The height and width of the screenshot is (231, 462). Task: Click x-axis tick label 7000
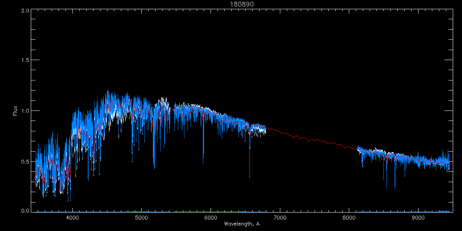[x=280, y=218]
